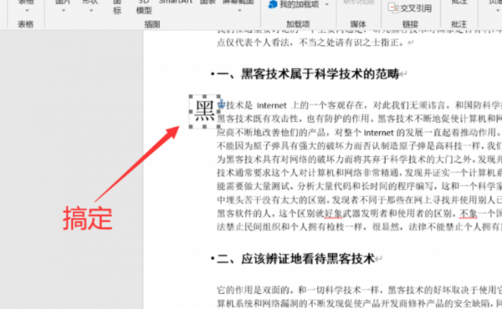The width and height of the screenshot is (502, 309).
Task: Insert icons using the 图标 button
Action: [x=117, y=7]
